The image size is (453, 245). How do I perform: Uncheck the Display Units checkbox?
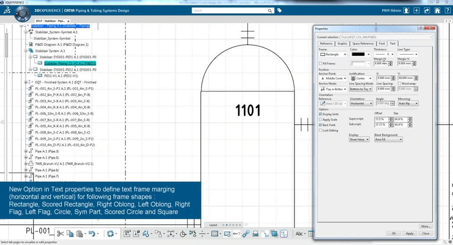[x=321, y=114]
